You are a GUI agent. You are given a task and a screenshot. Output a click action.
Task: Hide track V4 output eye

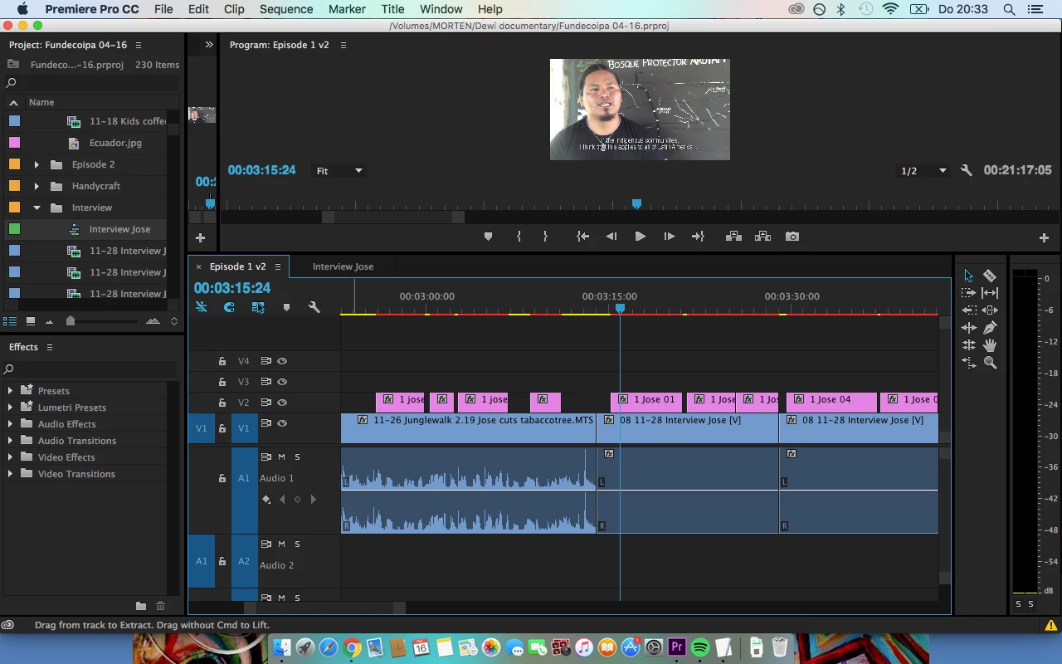click(x=282, y=361)
